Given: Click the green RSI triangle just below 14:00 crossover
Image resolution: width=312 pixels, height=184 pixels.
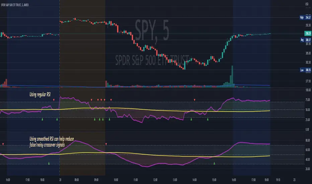Looking at the screenshot, I should pyautogui.click(x=191, y=119).
